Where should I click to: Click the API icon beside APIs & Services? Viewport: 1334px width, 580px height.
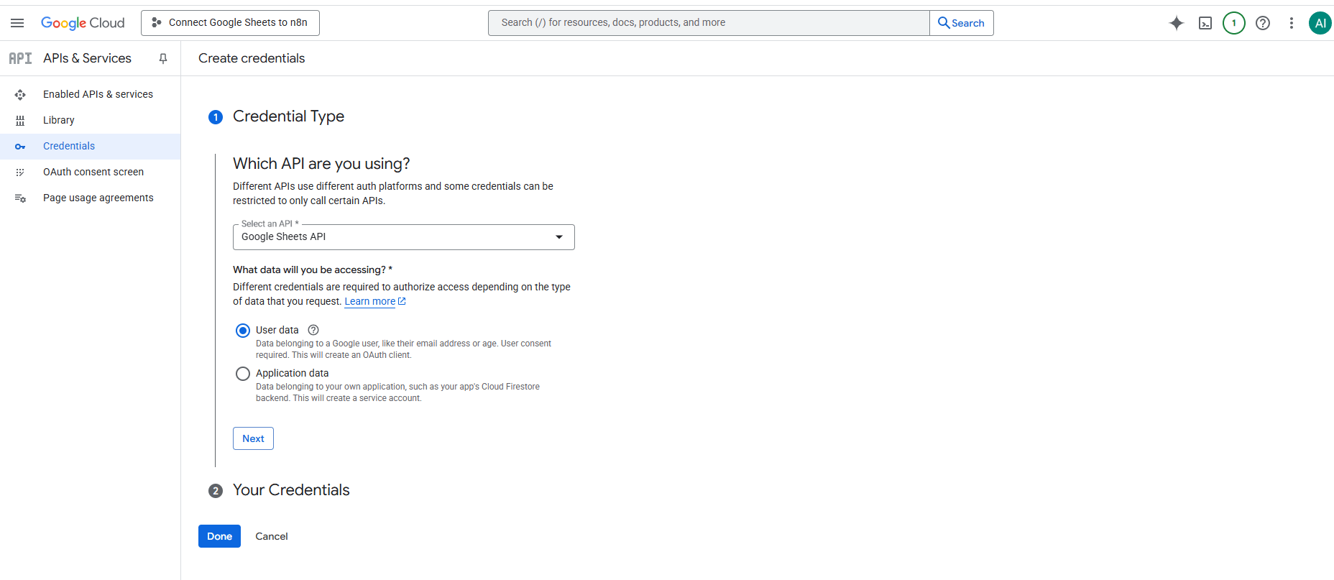(x=20, y=58)
